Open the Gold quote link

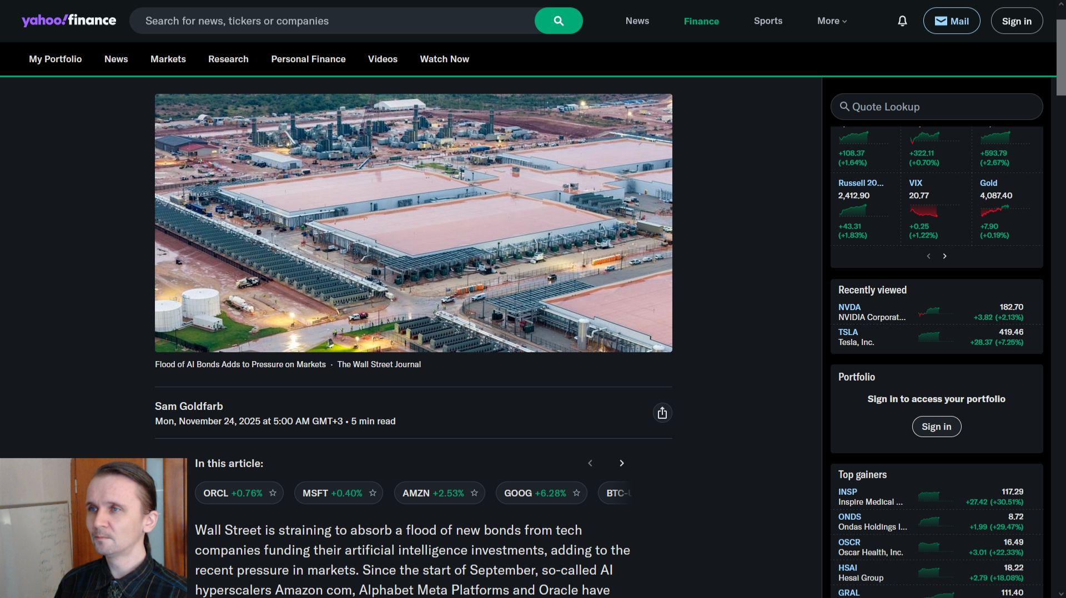point(988,183)
